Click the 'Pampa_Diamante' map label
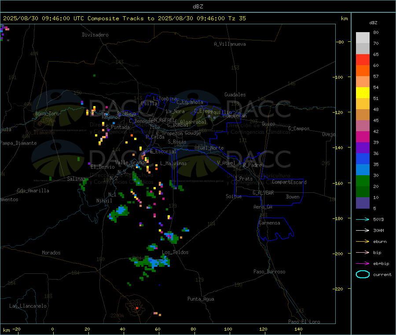The width and height of the screenshot is (396, 335). [x=18, y=143]
